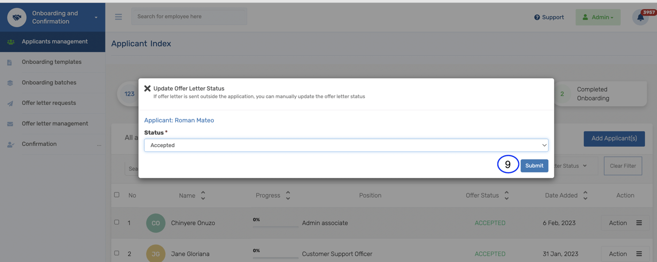Viewport: 657px width, 262px height.
Task: Click the Clear Filter button
Action: (623, 166)
